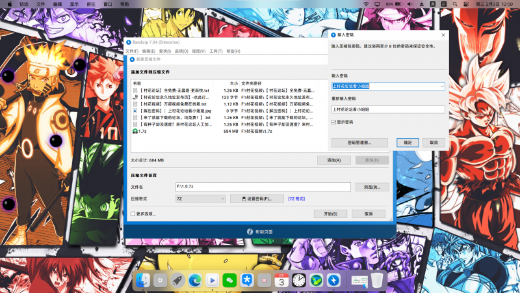Open Finder from the dock
Image resolution: width=520 pixels, height=293 pixels.
coord(144,280)
